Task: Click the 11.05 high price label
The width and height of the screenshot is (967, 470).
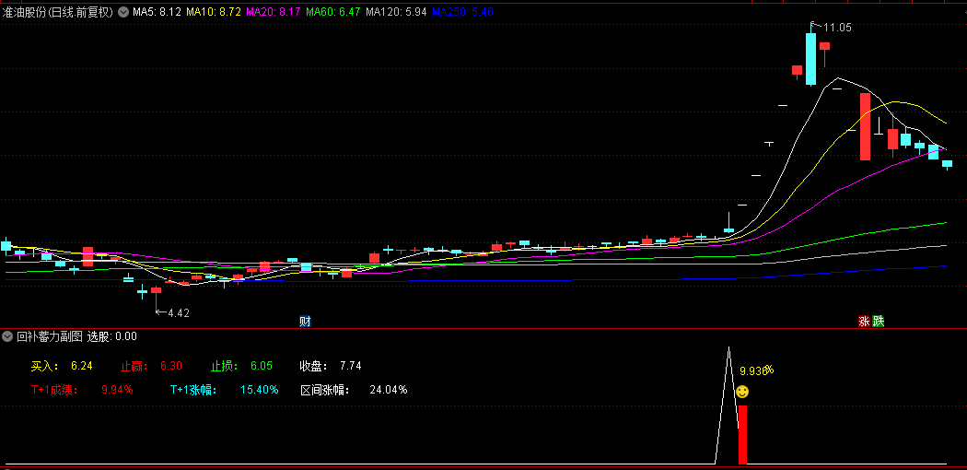Action: coord(837,28)
